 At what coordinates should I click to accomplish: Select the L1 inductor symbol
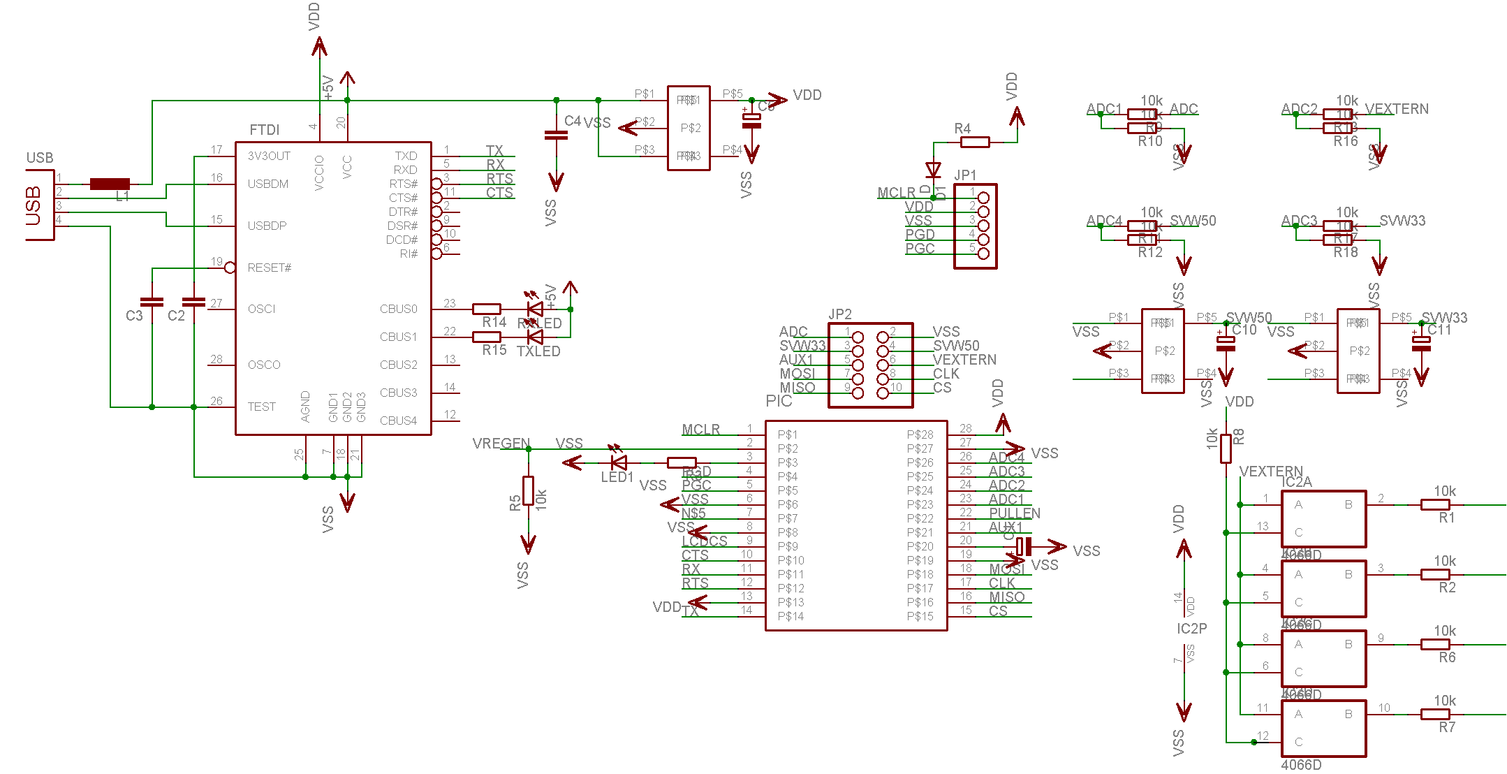click(x=110, y=184)
